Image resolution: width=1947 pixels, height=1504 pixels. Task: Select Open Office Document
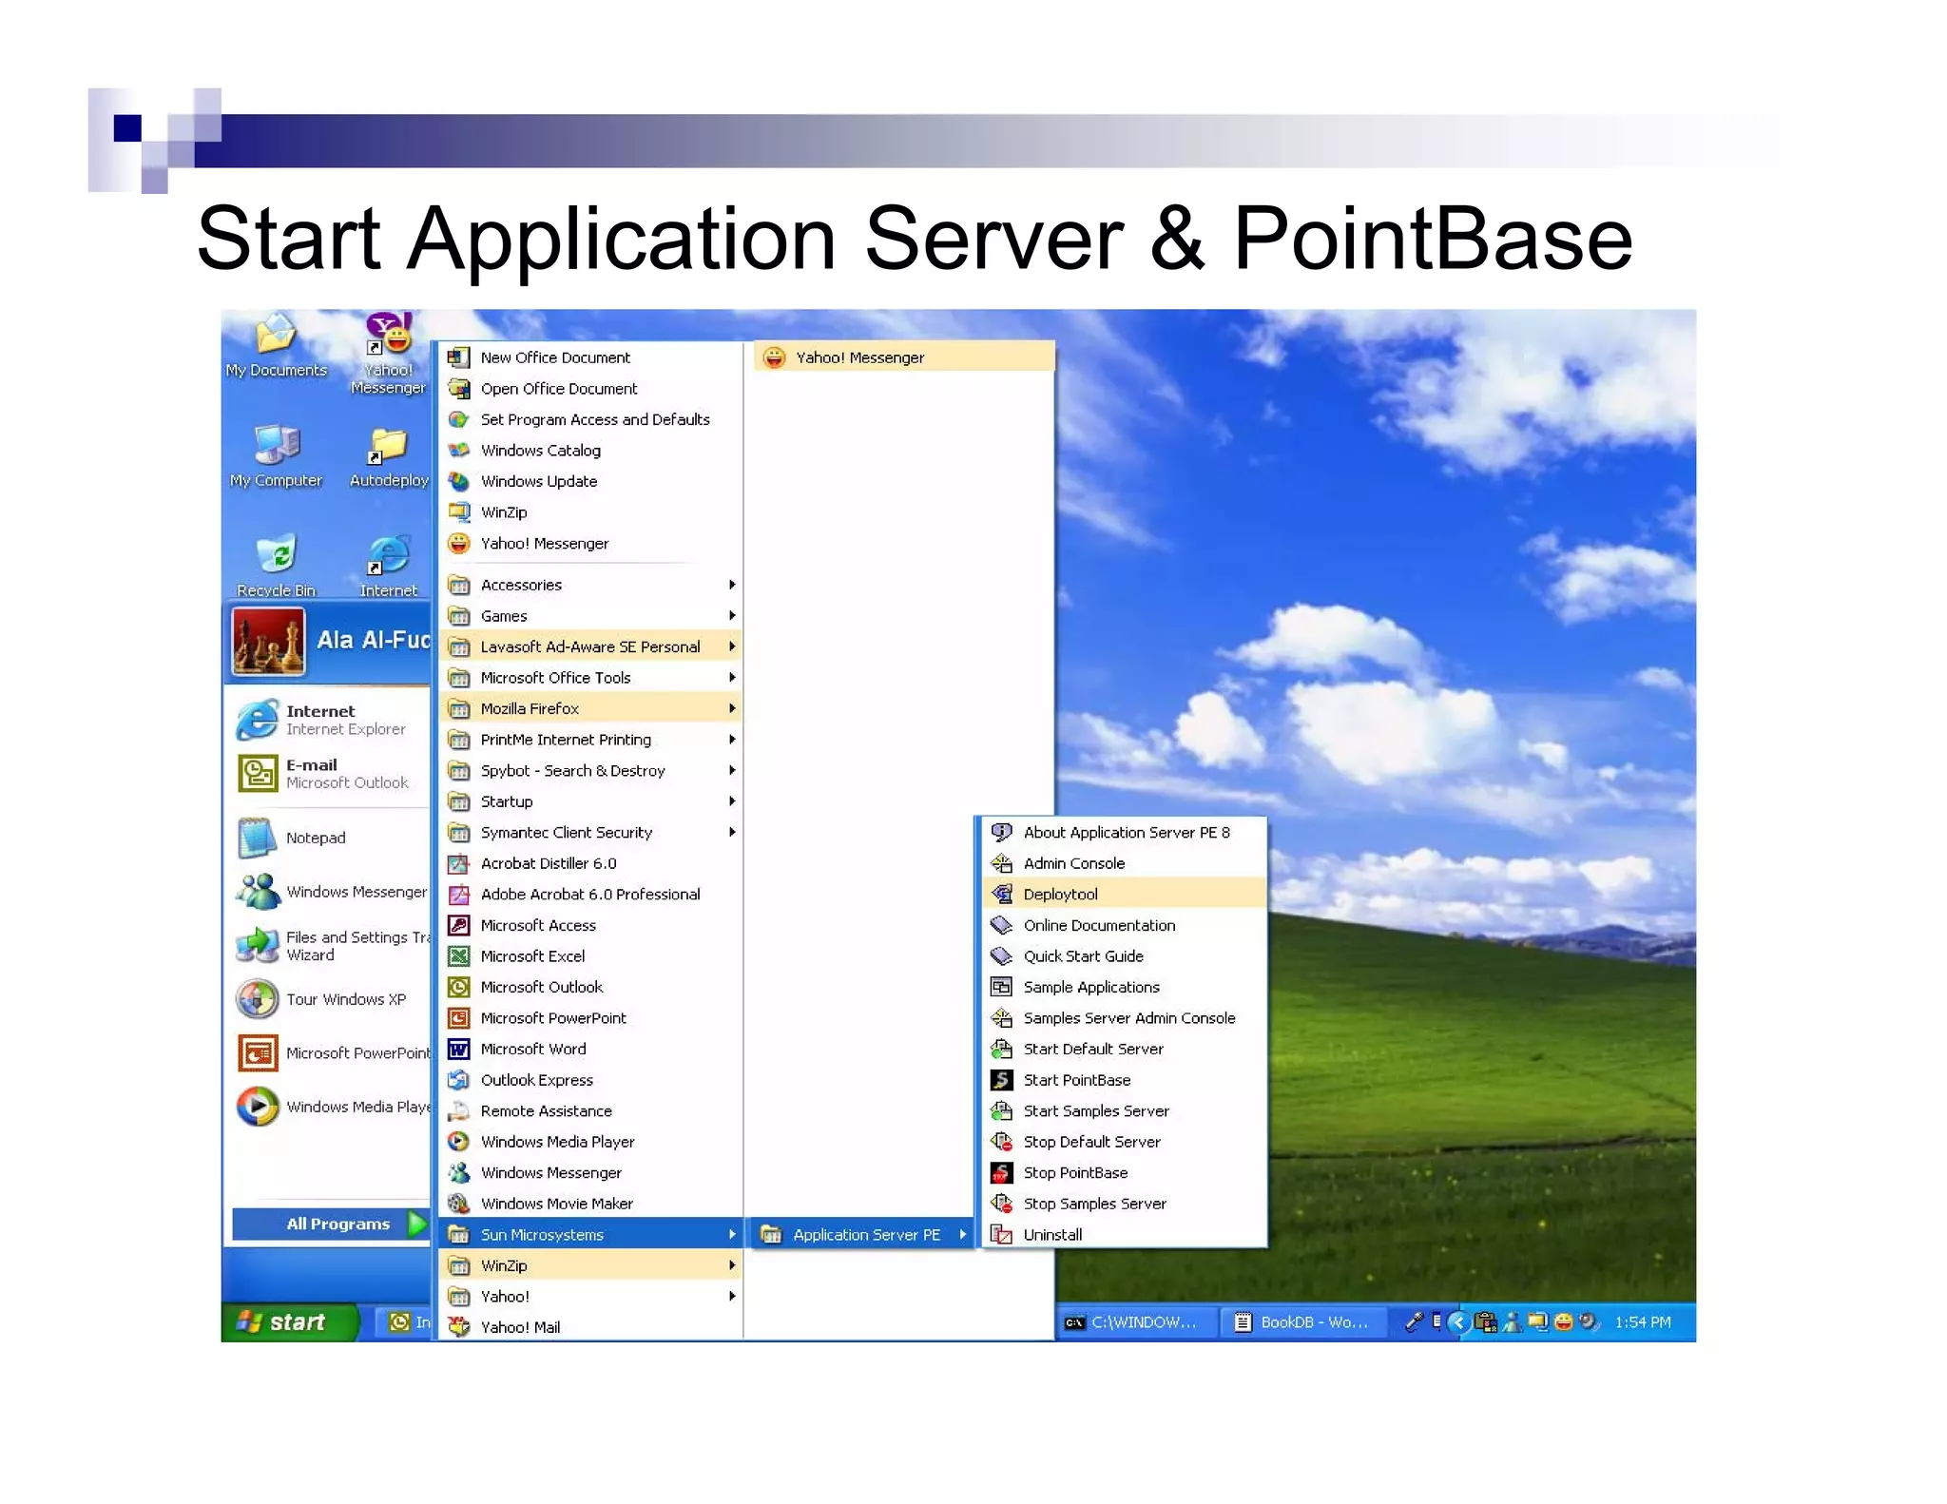click(x=590, y=389)
